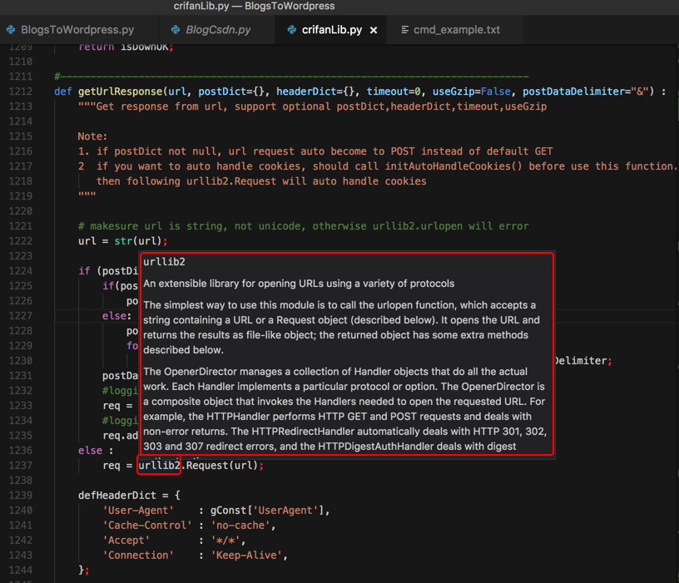Click Python icon on BlogsToWordpress.py tab
The width and height of the screenshot is (679, 583).
[x=11, y=29]
